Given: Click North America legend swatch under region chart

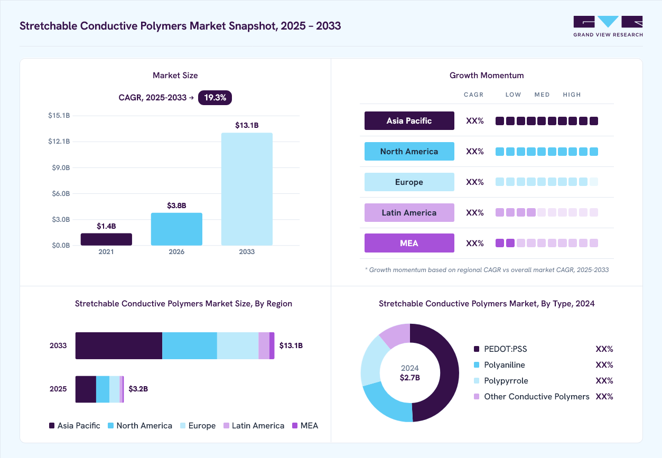Looking at the screenshot, I should click(x=110, y=426).
